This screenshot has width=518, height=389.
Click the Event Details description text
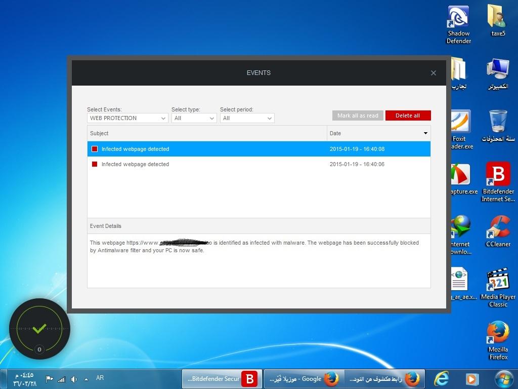pos(254,247)
